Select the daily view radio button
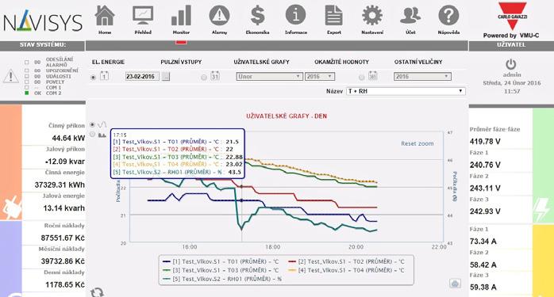Screen dimensions: 554x297 pos(94,78)
